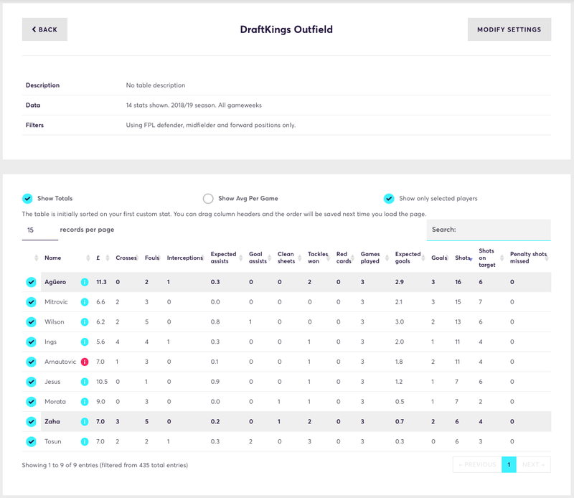Click the player name Jesus
This screenshot has height=498, width=574.
52,382
